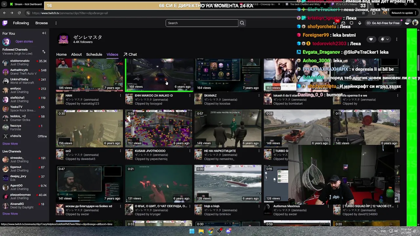Screen dimensions: 420x236
Task: Open the user avatar menu in Twitch header
Action: click(x=415, y=23)
